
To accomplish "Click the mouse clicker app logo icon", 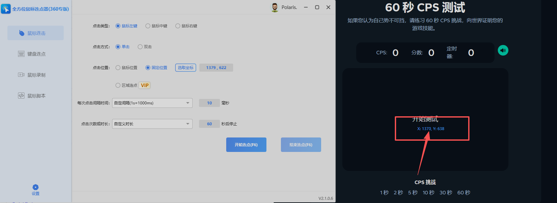I will tap(6, 9).
